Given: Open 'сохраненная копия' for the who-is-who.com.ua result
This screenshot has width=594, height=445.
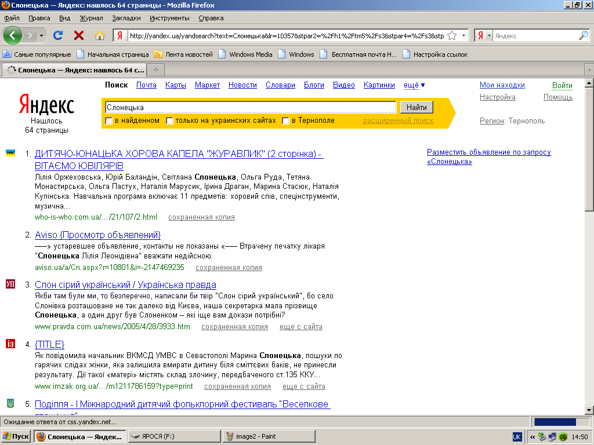Looking at the screenshot, I should (x=201, y=217).
